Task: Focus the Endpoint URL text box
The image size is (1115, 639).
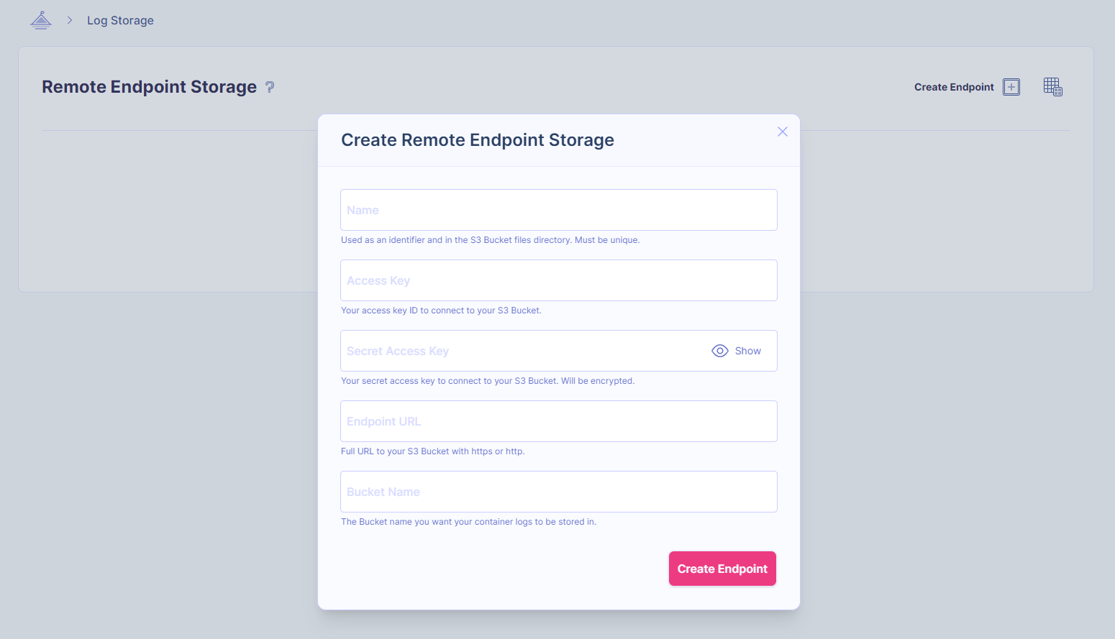Action: 558,421
